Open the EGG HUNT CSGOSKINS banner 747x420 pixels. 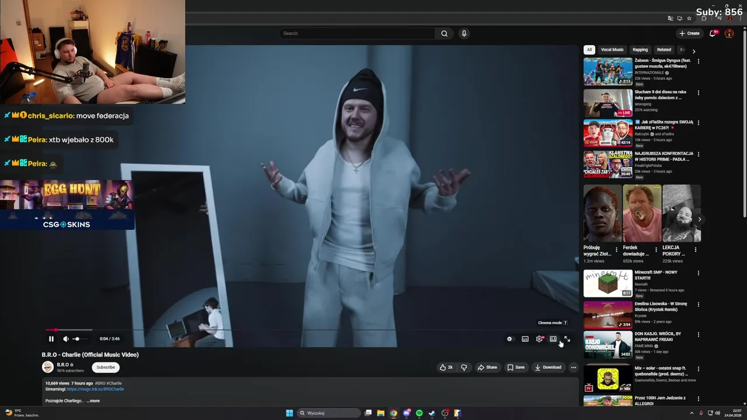[x=67, y=205]
